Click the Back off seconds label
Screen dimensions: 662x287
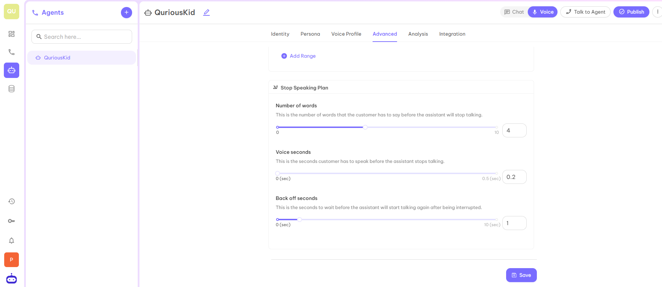click(x=297, y=198)
